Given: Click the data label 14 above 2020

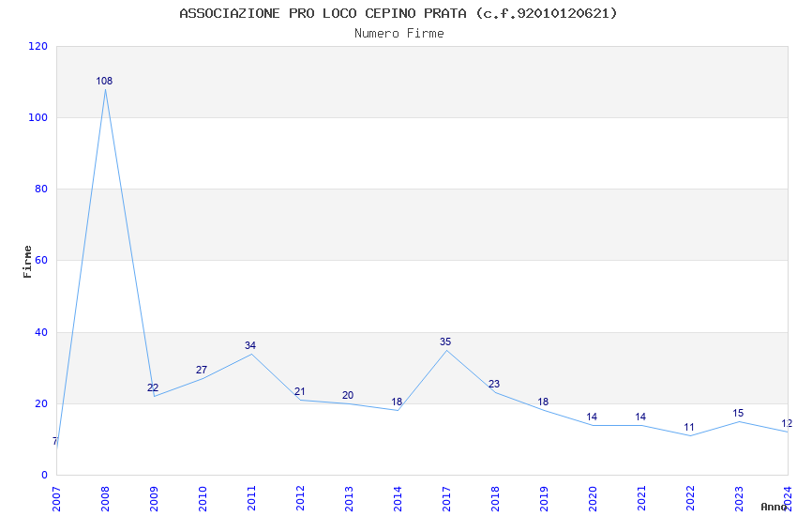Looking at the screenshot, I should click(x=592, y=417).
